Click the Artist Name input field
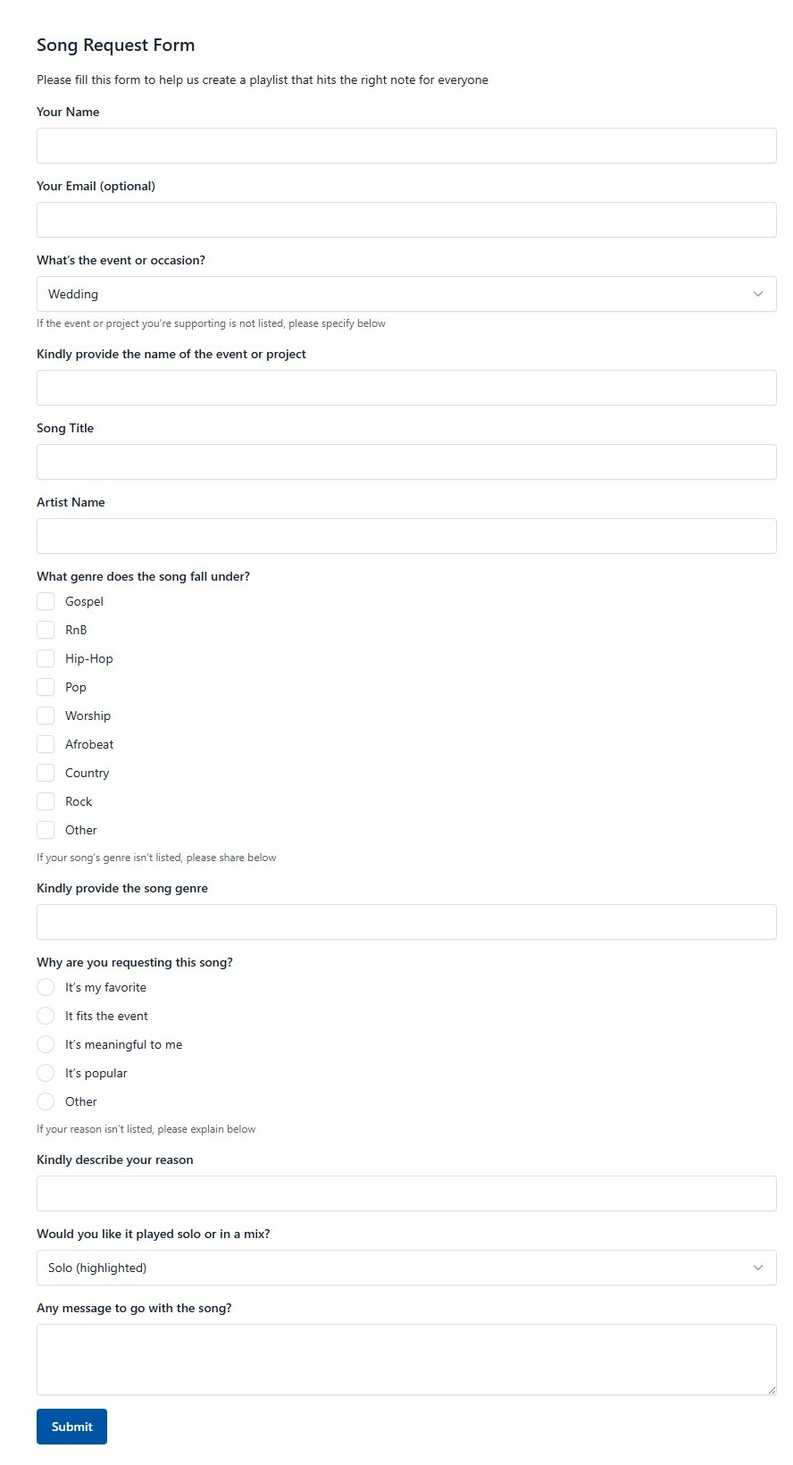 [x=406, y=535]
